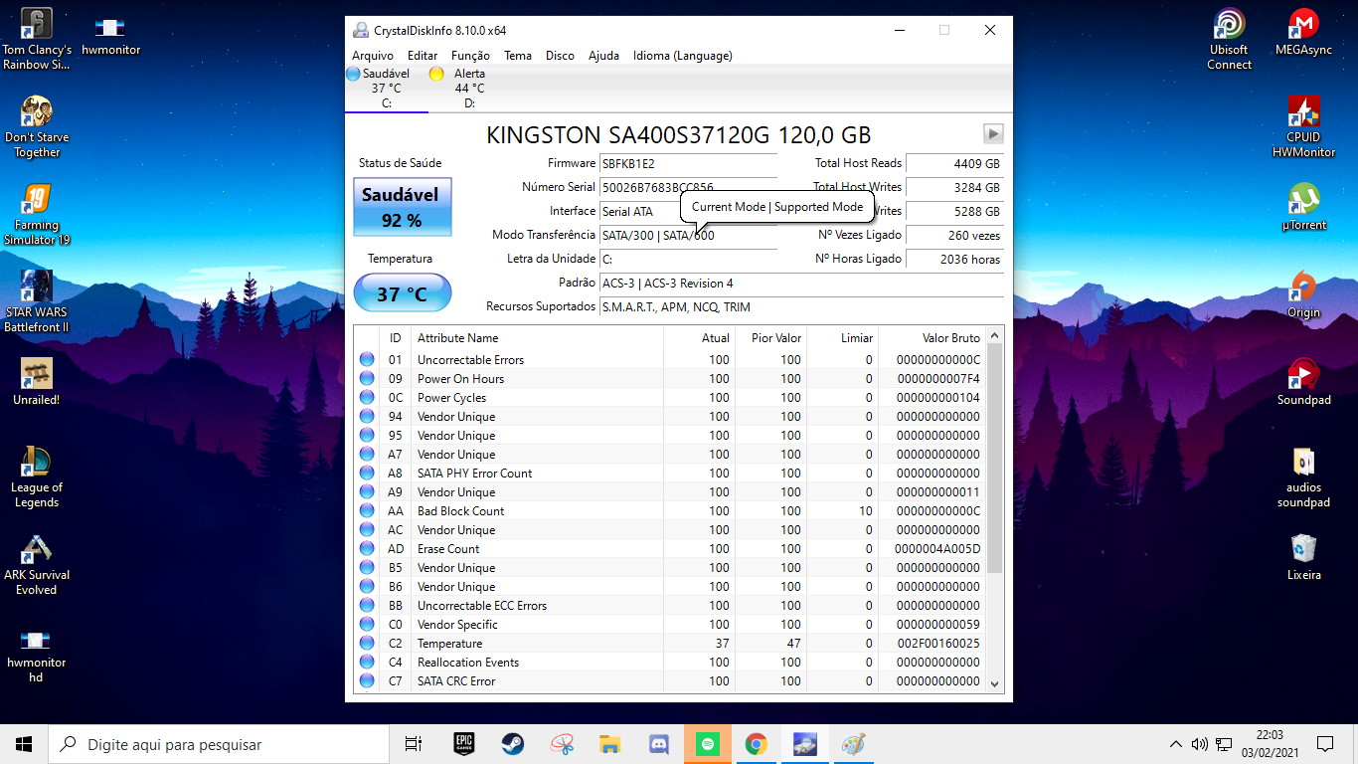Click the Attribute Name column header
The image size is (1358, 764).
coord(538,338)
